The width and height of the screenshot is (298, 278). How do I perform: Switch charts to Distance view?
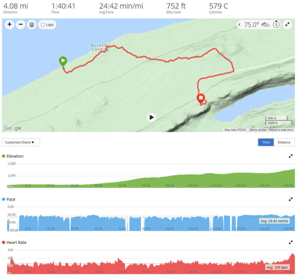[x=284, y=142]
